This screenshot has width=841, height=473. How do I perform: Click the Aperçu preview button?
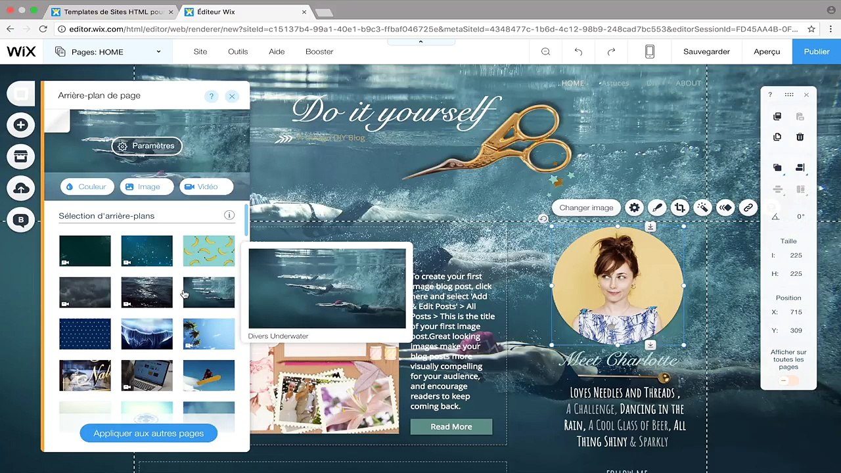tap(767, 51)
